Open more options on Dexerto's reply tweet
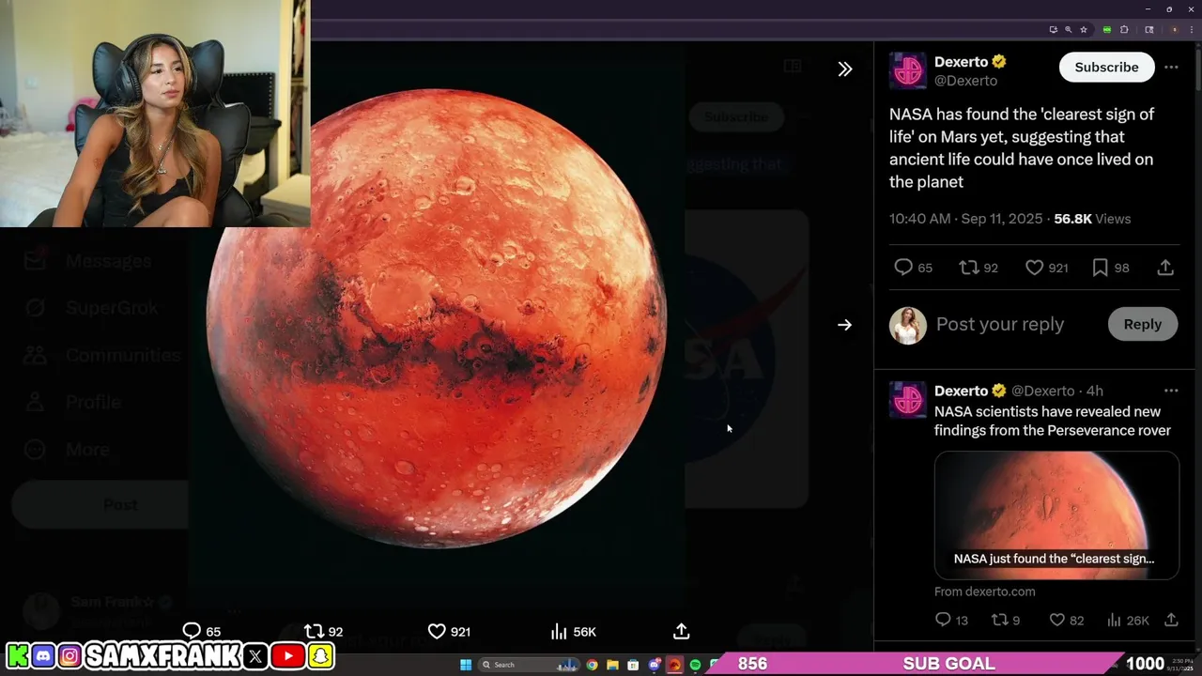Viewport: 1202px width, 676px height. point(1171,391)
